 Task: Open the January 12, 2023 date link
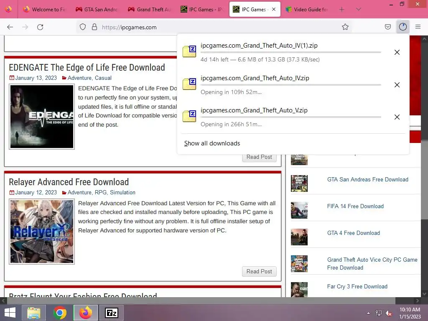36,192
